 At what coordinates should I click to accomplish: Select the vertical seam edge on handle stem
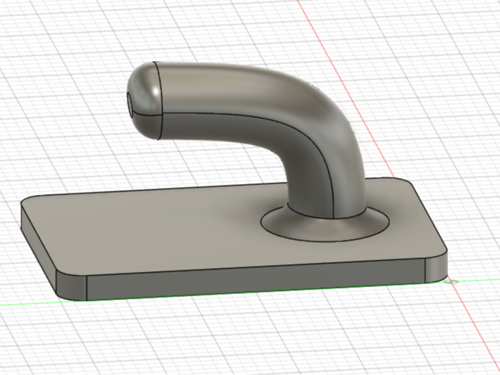pos(329,179)
